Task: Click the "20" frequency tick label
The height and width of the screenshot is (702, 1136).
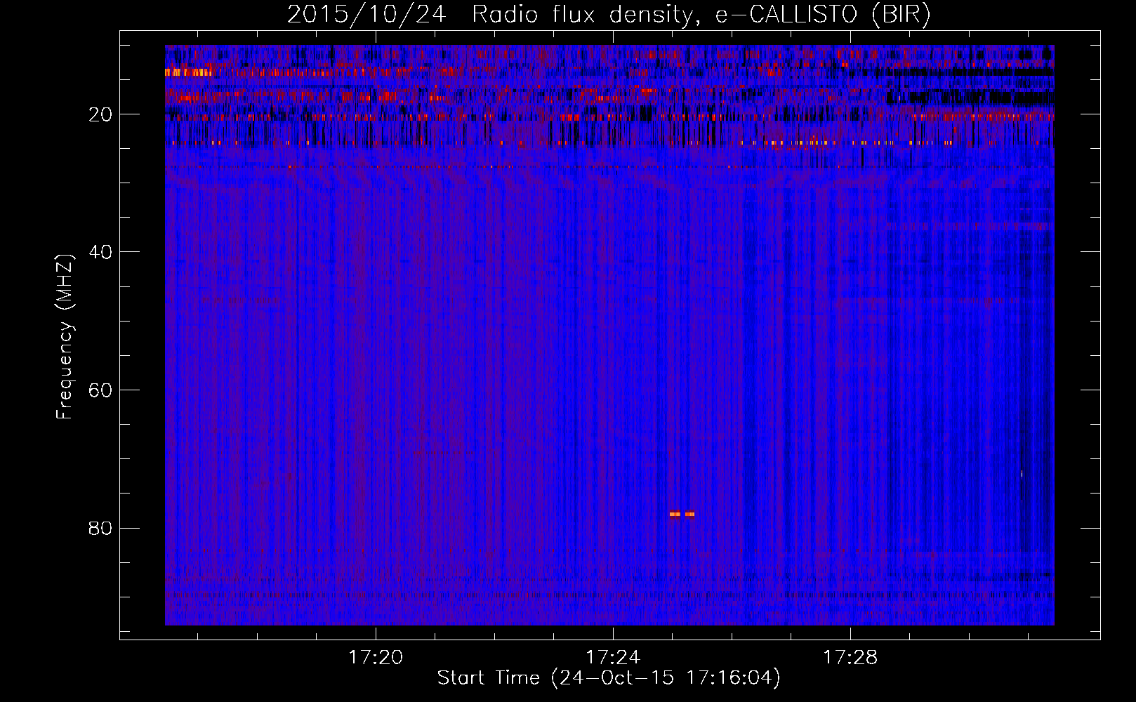Action: (x=101, y=114)
